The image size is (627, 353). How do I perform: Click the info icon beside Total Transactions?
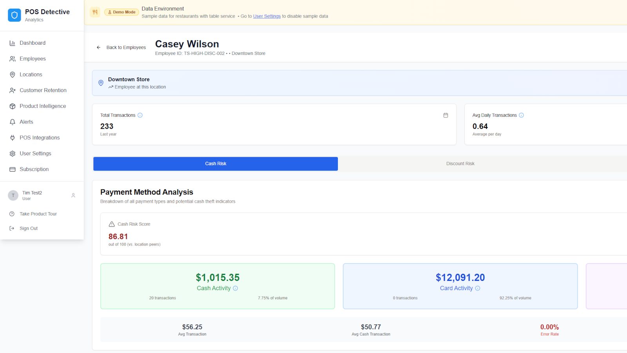pyautogui.click(x=140, y=115)
